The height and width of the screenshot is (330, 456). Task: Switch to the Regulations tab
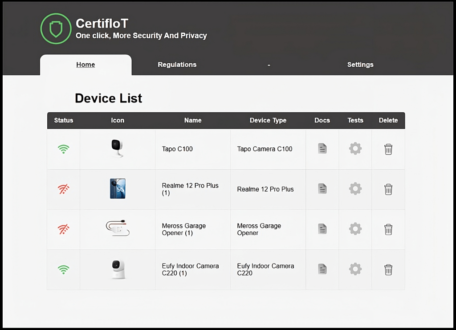177,65
